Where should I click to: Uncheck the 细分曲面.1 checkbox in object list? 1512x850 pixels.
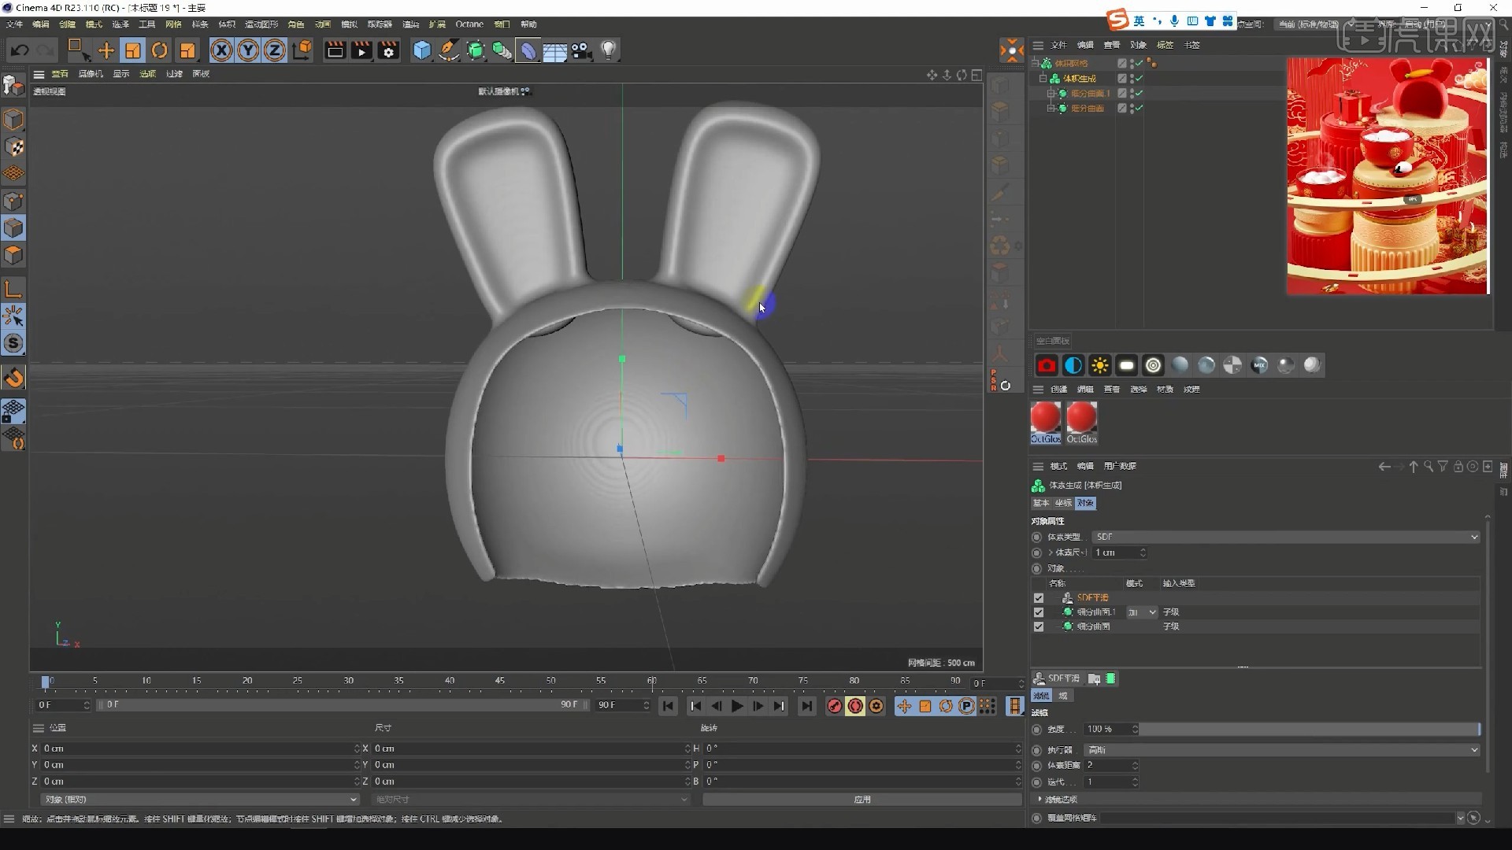click(1039, 612)
